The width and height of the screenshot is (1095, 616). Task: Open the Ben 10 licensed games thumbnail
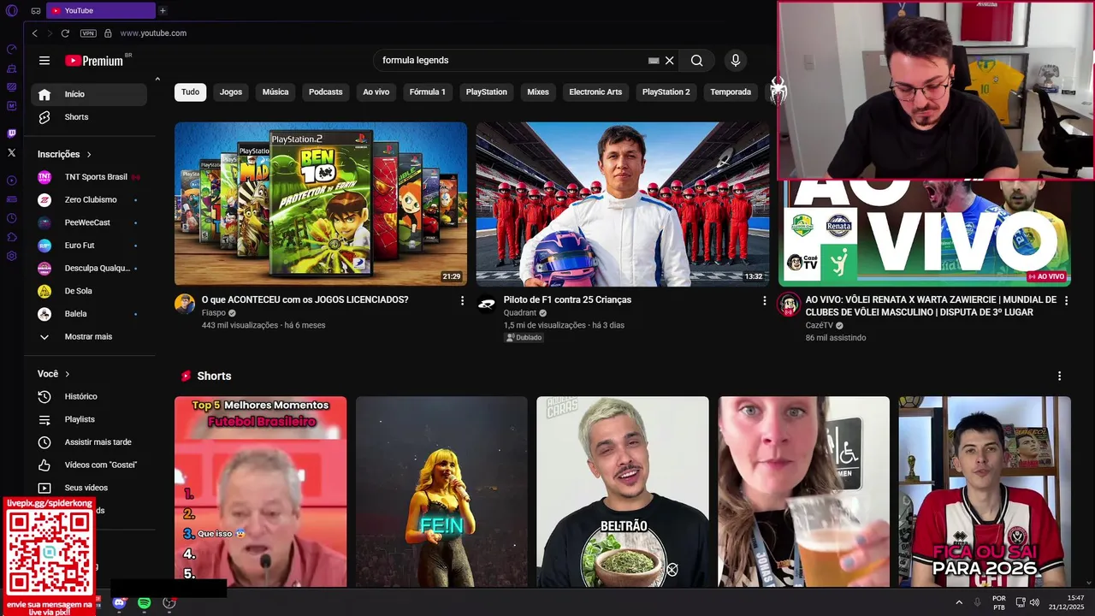pyautogui.click(x=321, y=204)
